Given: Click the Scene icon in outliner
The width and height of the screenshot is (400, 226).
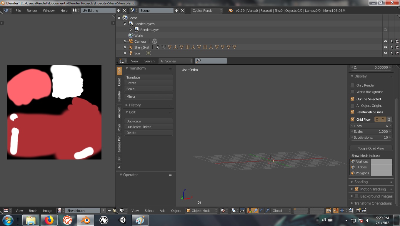Looking at the screenshot, I should coord(125,18).
